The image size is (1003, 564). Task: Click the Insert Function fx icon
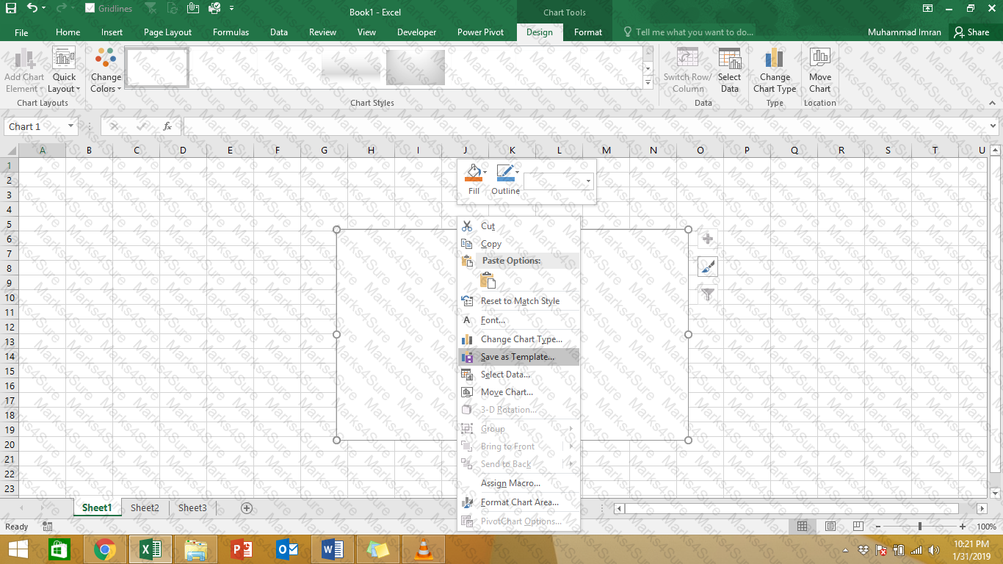tap(167, 126)
